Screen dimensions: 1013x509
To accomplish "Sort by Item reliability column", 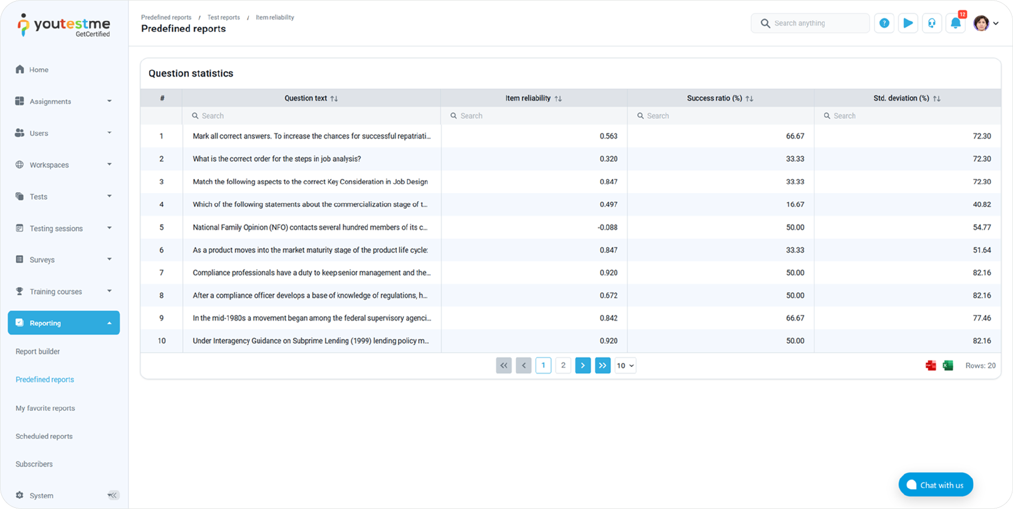I will pos(558,99).
